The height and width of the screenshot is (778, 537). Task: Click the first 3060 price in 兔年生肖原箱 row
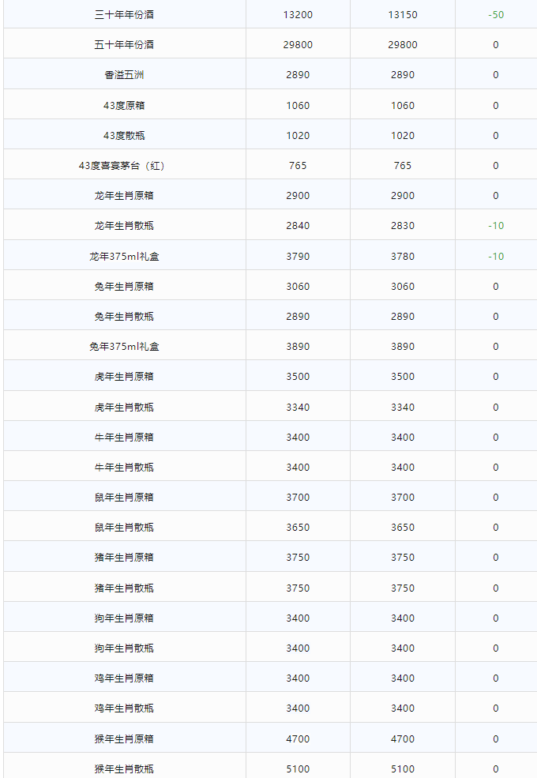(298, 286)
